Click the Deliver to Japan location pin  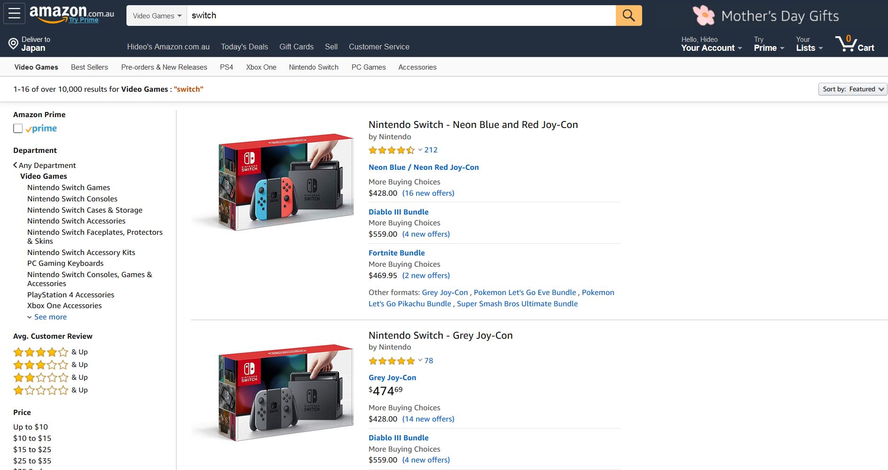pyautogui.click(x=13, y=44)
